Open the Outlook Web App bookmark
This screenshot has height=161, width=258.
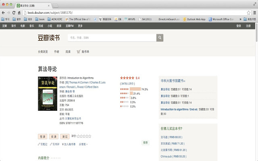pyautogui.click(x=194, y=19)
